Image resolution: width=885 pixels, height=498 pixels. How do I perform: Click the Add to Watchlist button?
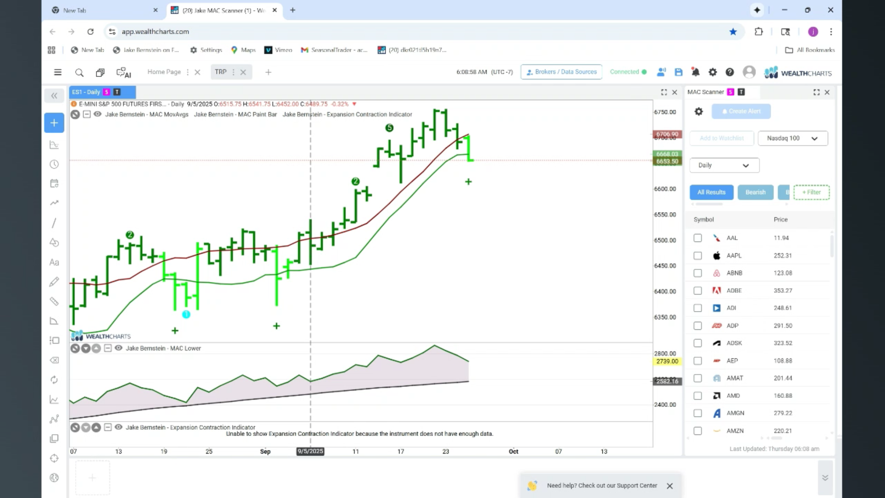(721, 138)
